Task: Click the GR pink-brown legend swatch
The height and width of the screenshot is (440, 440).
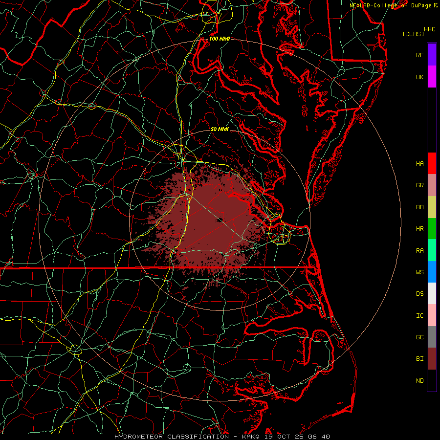Action: 432,185
